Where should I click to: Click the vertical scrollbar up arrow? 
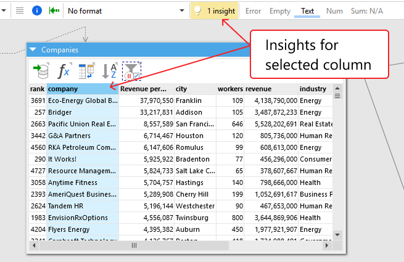(x=337, y=89)
